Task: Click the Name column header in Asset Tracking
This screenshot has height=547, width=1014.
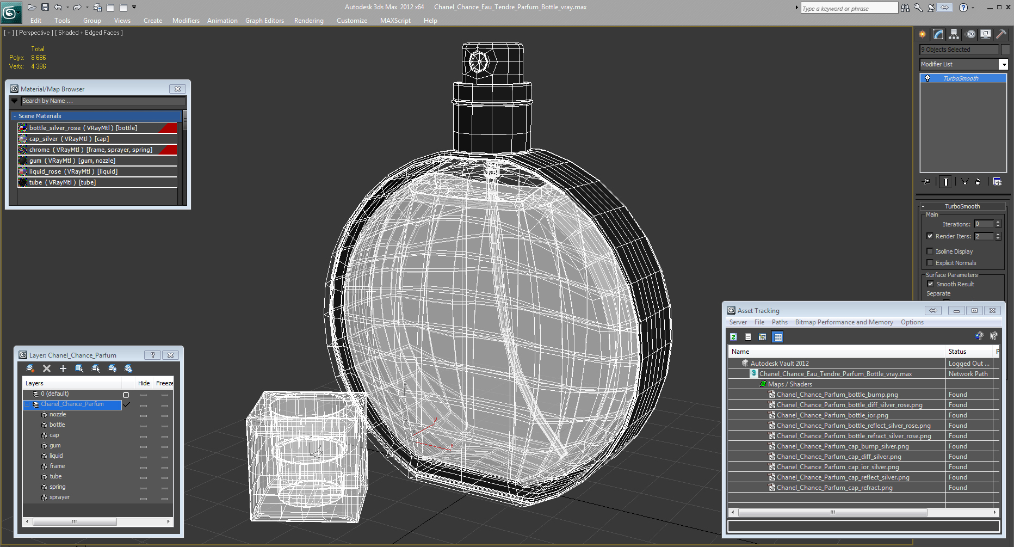Action: (837, 352)
